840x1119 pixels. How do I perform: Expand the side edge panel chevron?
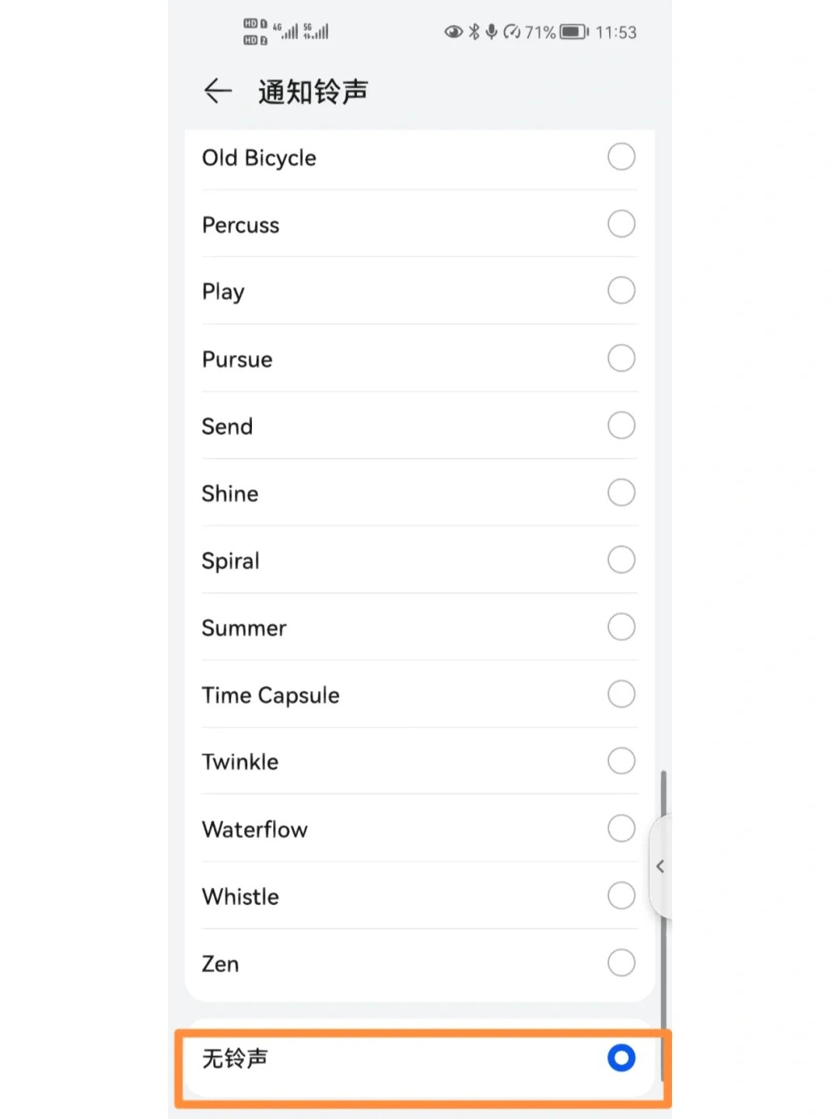click(660, 866)
